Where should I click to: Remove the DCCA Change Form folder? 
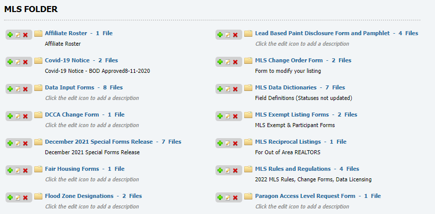click(x=25, y=116)
